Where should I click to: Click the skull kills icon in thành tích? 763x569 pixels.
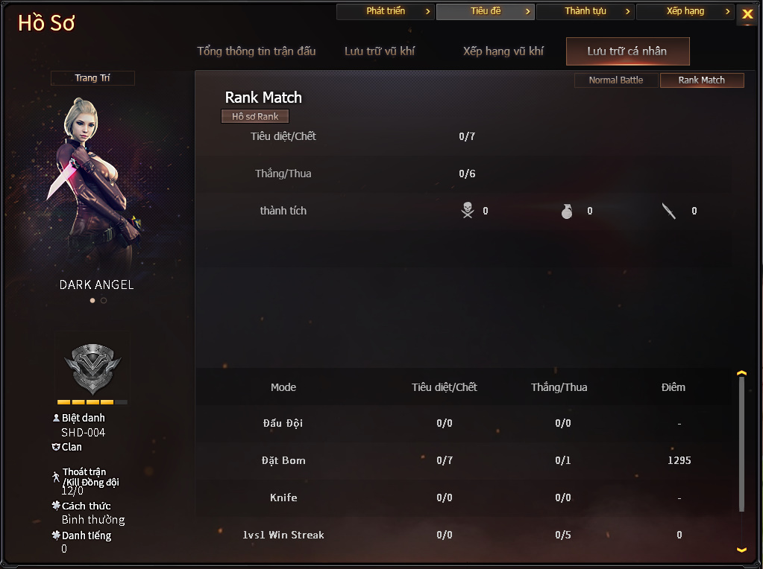click(467, 210)
